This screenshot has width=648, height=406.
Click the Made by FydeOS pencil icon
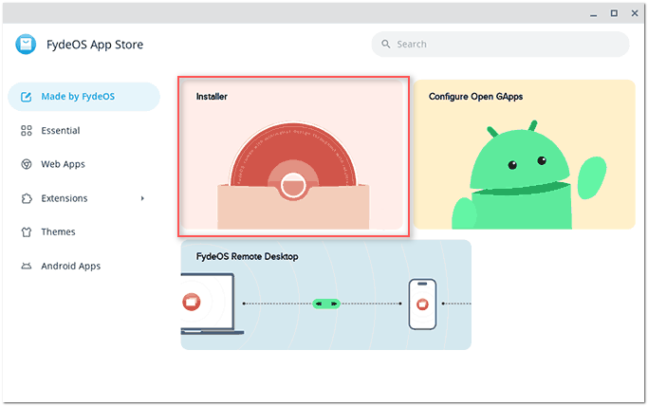pos(26,97)
